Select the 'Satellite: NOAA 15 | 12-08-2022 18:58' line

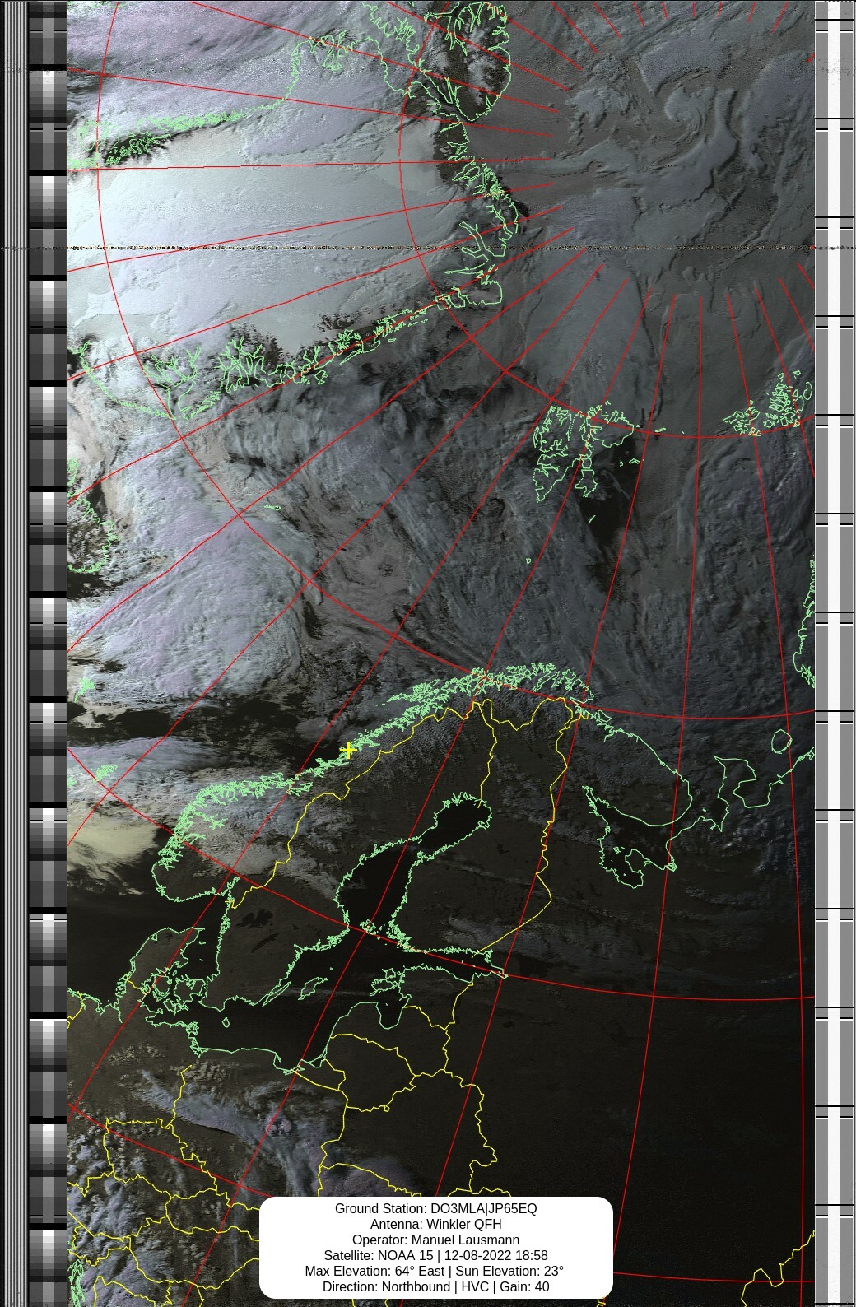435,1255
